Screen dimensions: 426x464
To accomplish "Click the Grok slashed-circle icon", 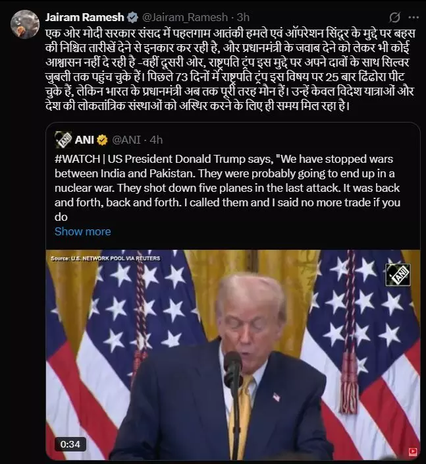I will [394, 18].
